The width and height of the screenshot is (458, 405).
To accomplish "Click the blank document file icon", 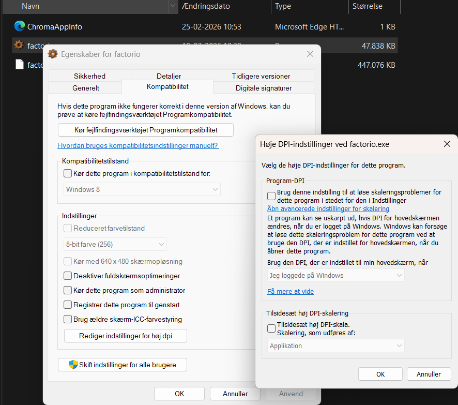I will pyautogui.click(x=20, y=64).
